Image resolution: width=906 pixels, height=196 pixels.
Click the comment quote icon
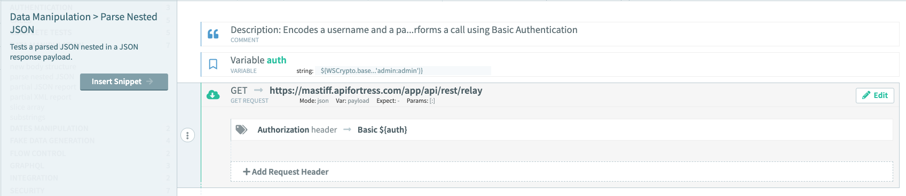coord(213,34)
